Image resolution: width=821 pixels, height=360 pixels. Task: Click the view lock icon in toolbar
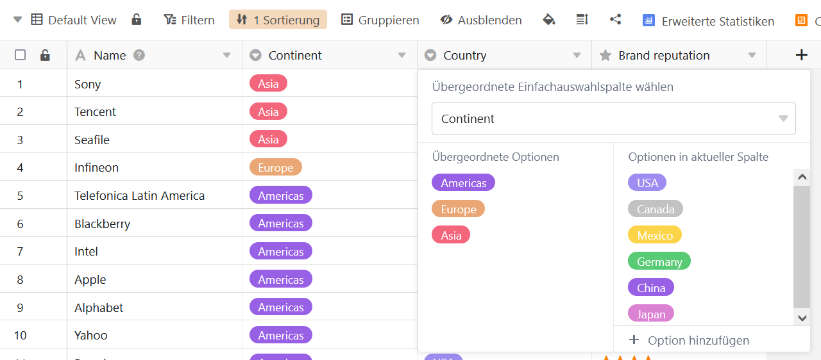137,20
